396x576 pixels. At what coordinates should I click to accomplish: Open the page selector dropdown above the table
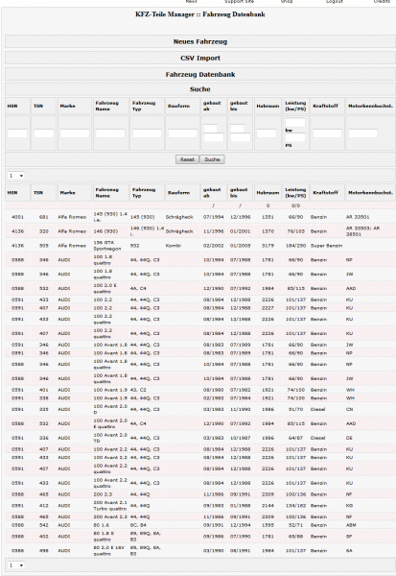[x=15, y=176]
